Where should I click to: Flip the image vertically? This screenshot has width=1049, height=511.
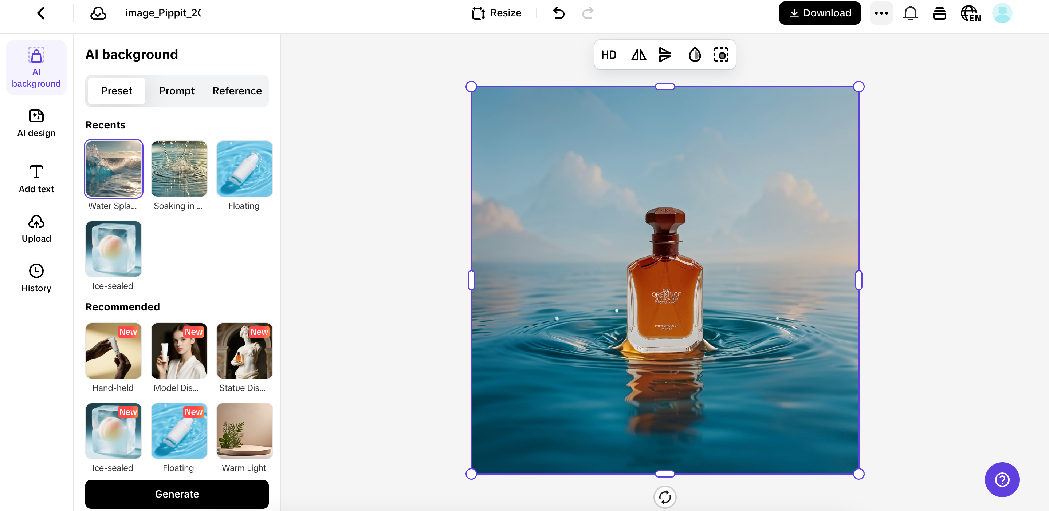pyautogui.click(x=665, y=55)
